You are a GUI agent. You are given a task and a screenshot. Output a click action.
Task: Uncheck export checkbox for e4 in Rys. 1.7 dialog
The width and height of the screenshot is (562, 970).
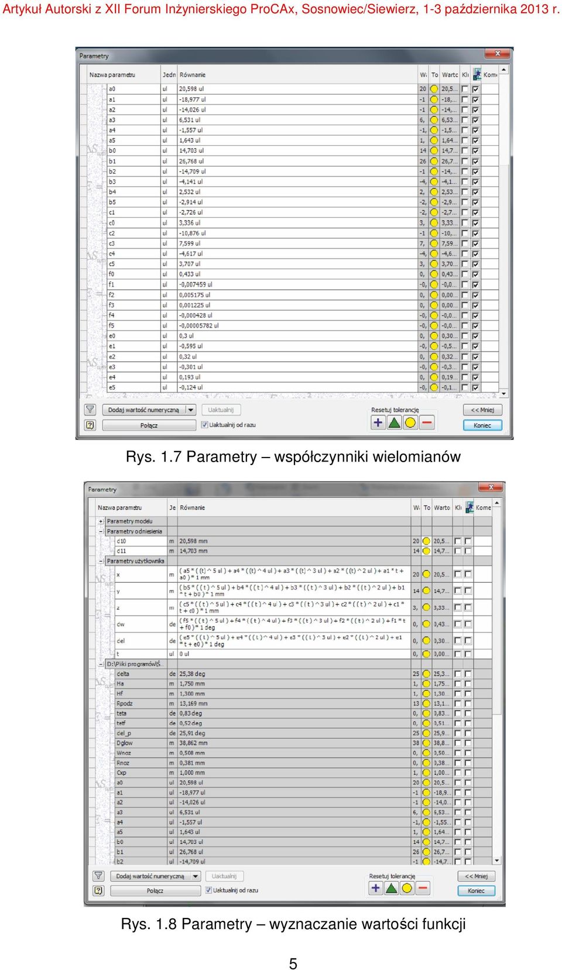pos(475,377)
